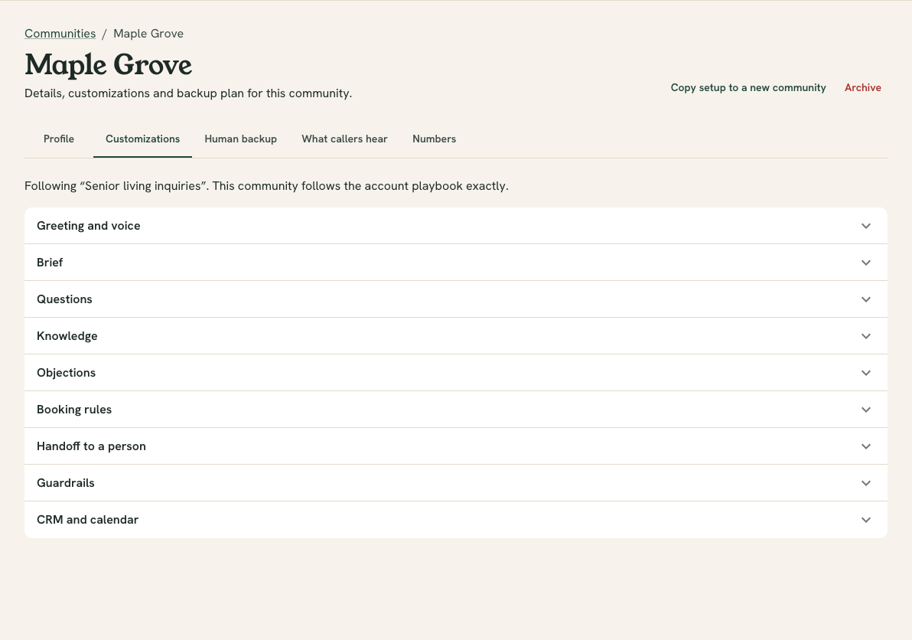Click the Questions row chevron icon

(866, 299)
